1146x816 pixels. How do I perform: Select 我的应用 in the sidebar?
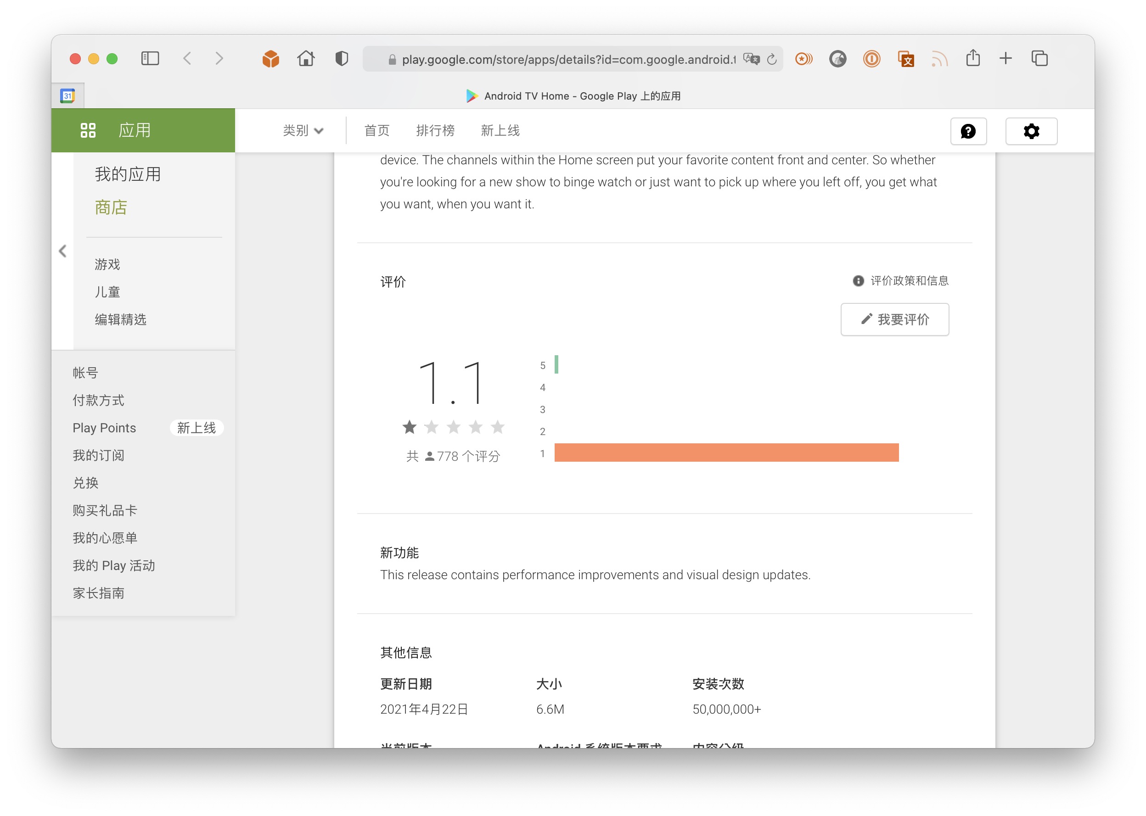[x=128, y=174]
